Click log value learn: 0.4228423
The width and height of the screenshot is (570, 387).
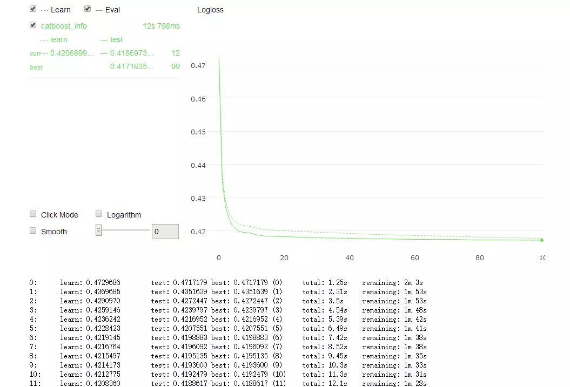pyautogui.click(x=90, y=329)
